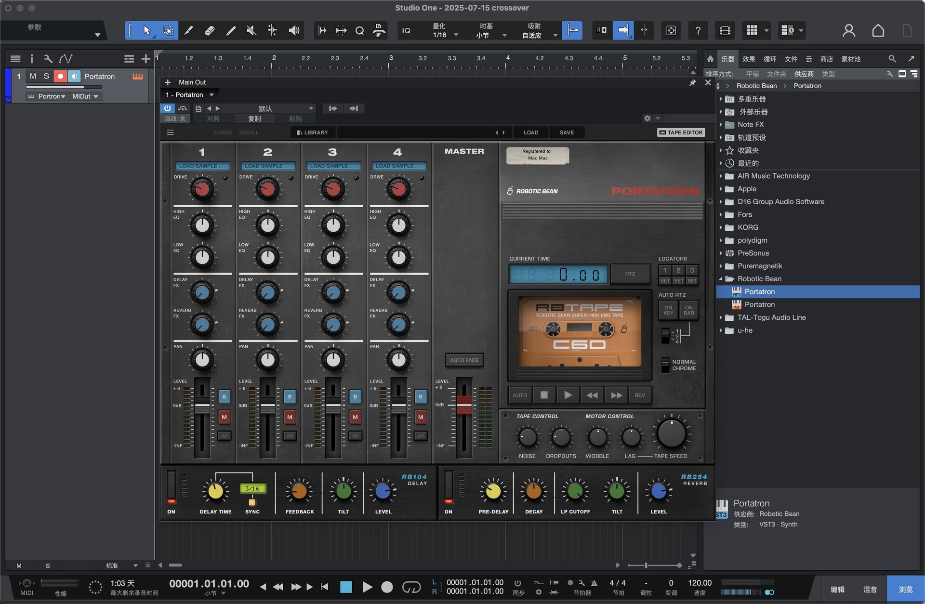Rewind the tape transport

point(592,395)
